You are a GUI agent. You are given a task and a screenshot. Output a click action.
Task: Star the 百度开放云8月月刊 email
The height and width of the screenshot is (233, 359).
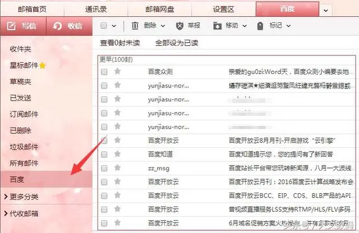(117, 140)
